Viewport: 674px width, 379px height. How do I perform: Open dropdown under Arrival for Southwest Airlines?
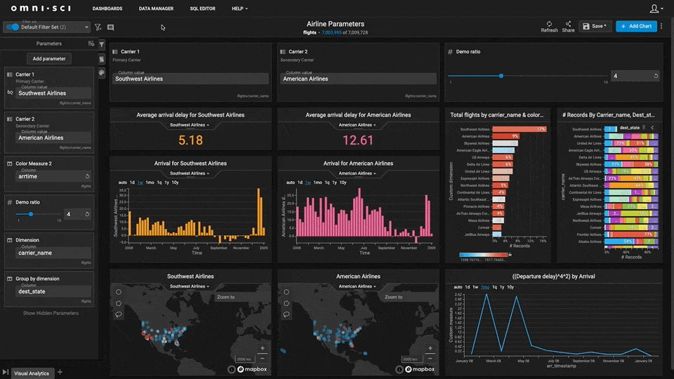click(190, 173)
